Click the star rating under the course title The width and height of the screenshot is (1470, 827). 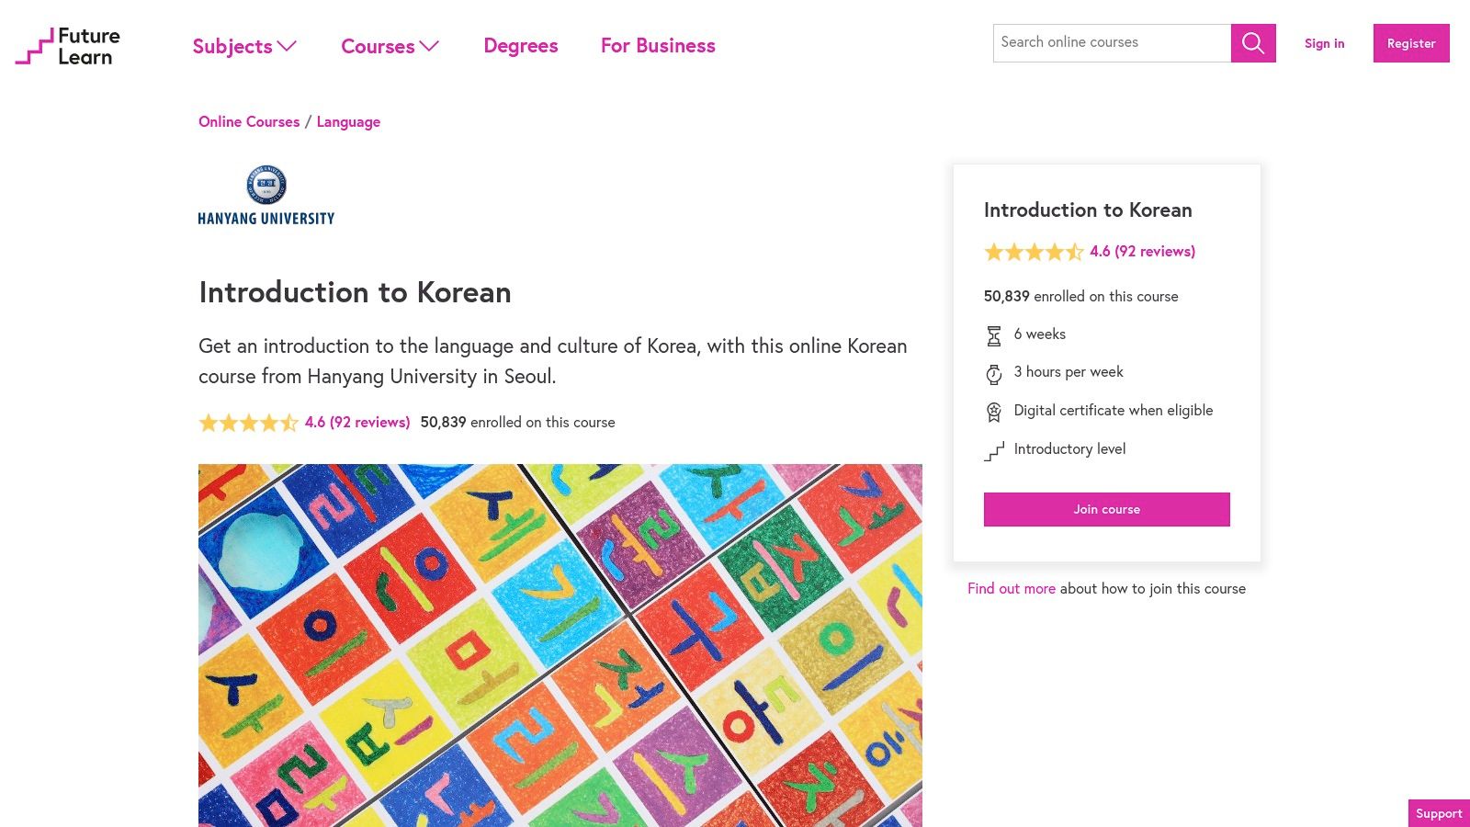point(248,422)
